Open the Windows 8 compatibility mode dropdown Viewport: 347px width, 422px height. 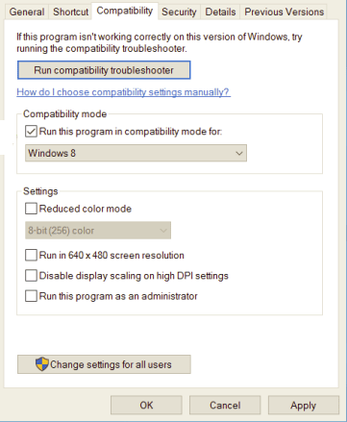[x=136, y=153]
